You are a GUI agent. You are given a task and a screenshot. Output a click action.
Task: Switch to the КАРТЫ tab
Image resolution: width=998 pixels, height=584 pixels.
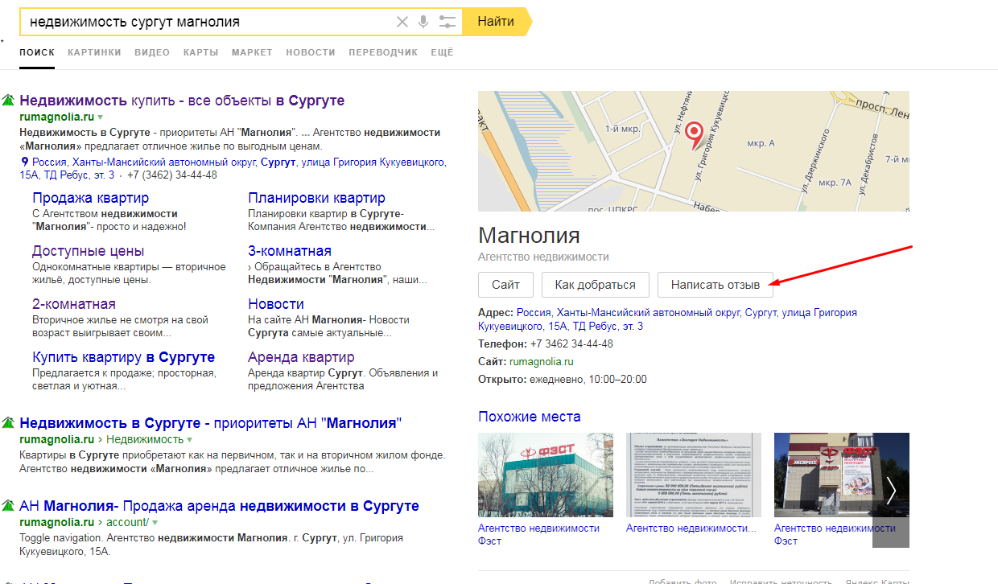(x=200, y=52)
